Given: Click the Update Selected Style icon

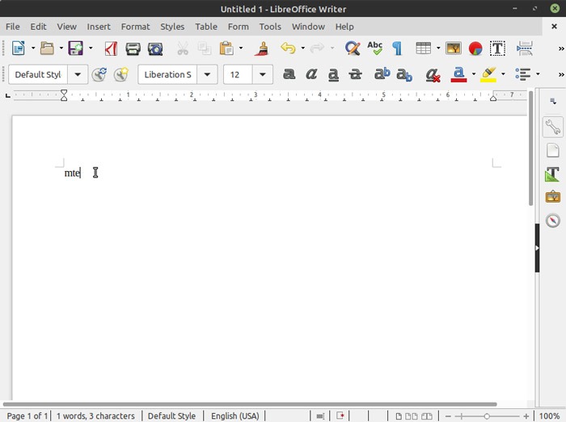Looking at the screenshot, I should coord(99,74).
